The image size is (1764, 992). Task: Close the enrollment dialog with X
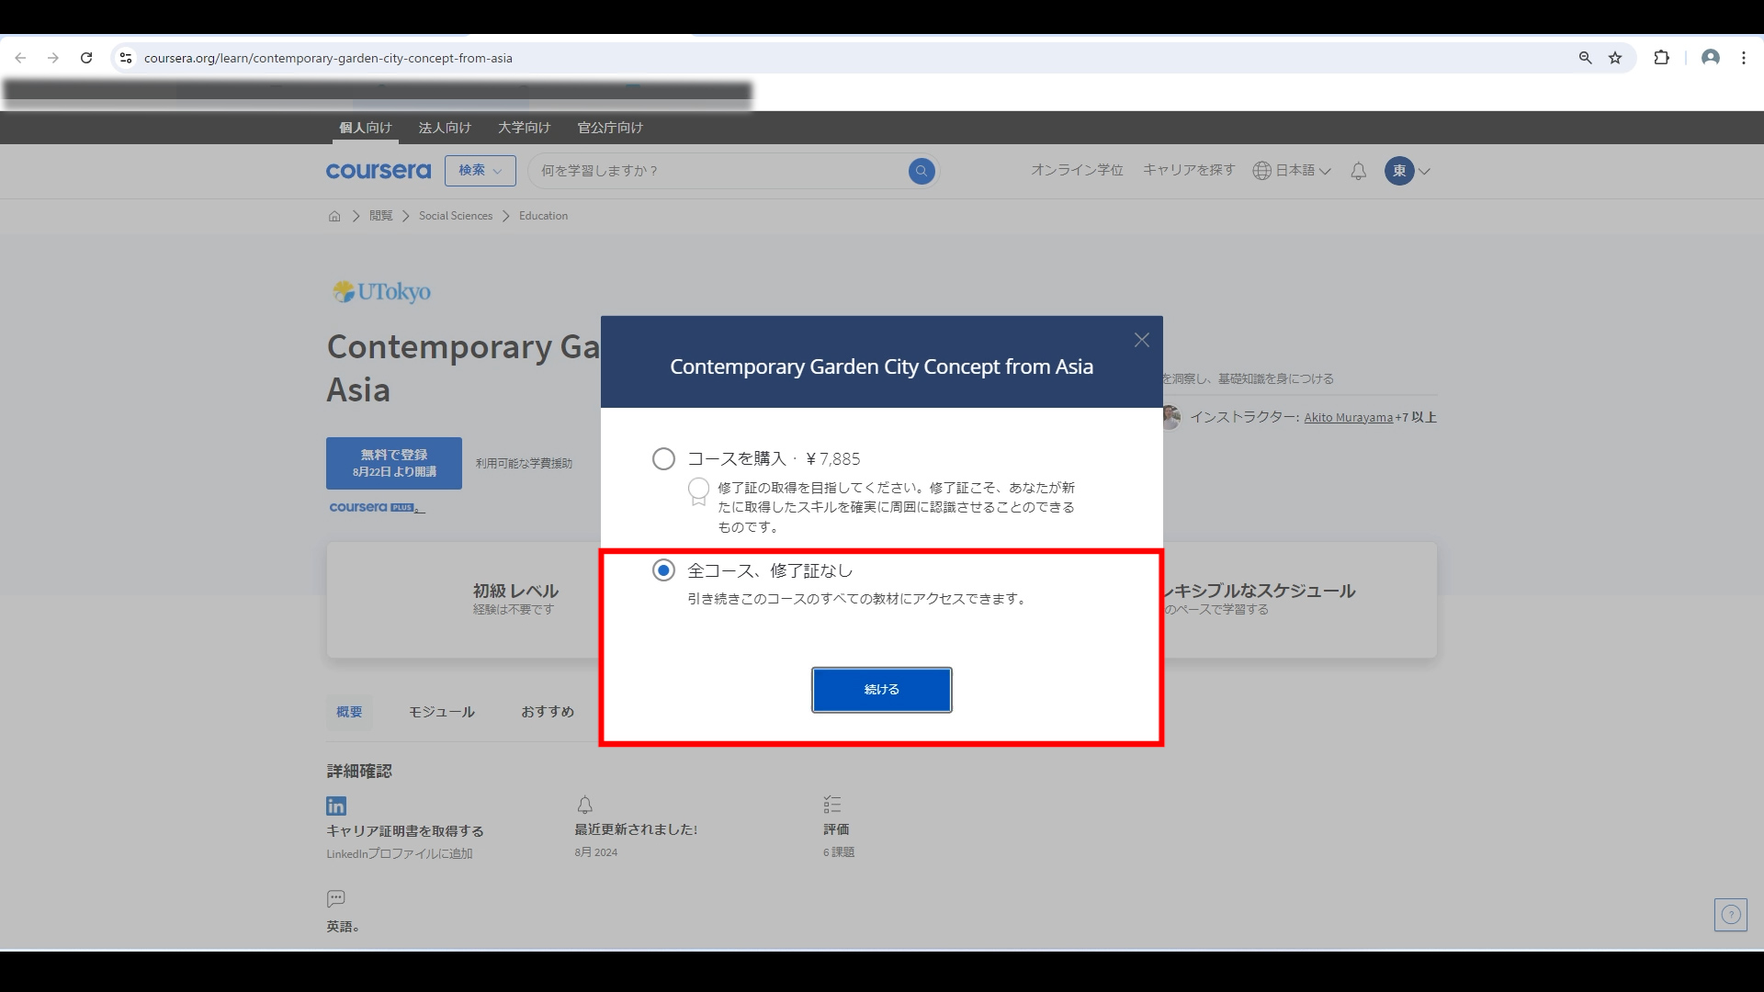1141,340
